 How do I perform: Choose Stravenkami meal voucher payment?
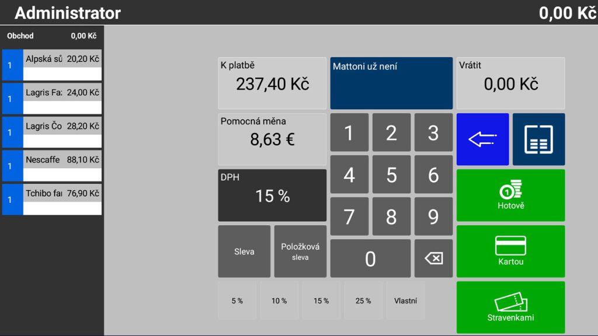click(510, 307)
